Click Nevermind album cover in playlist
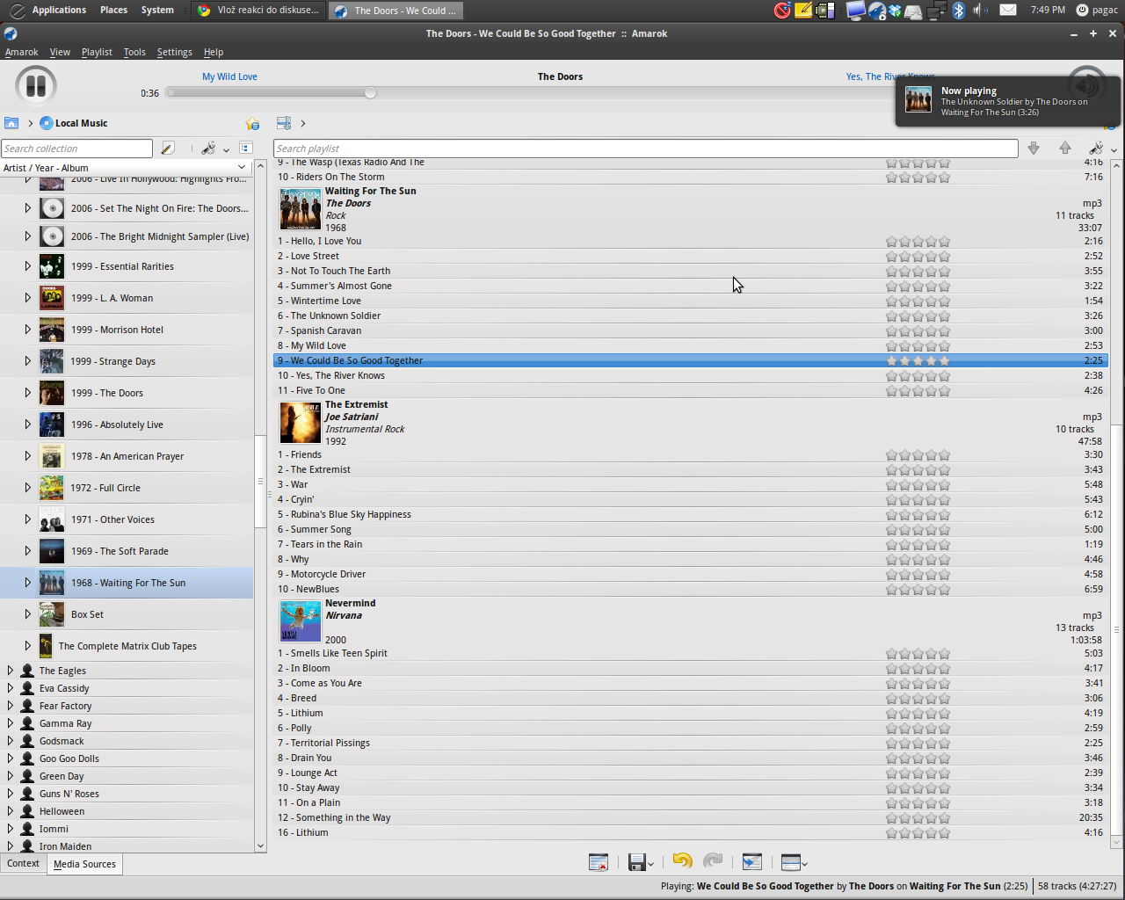Screen dimensions: 1125x900 coord(301,621)
